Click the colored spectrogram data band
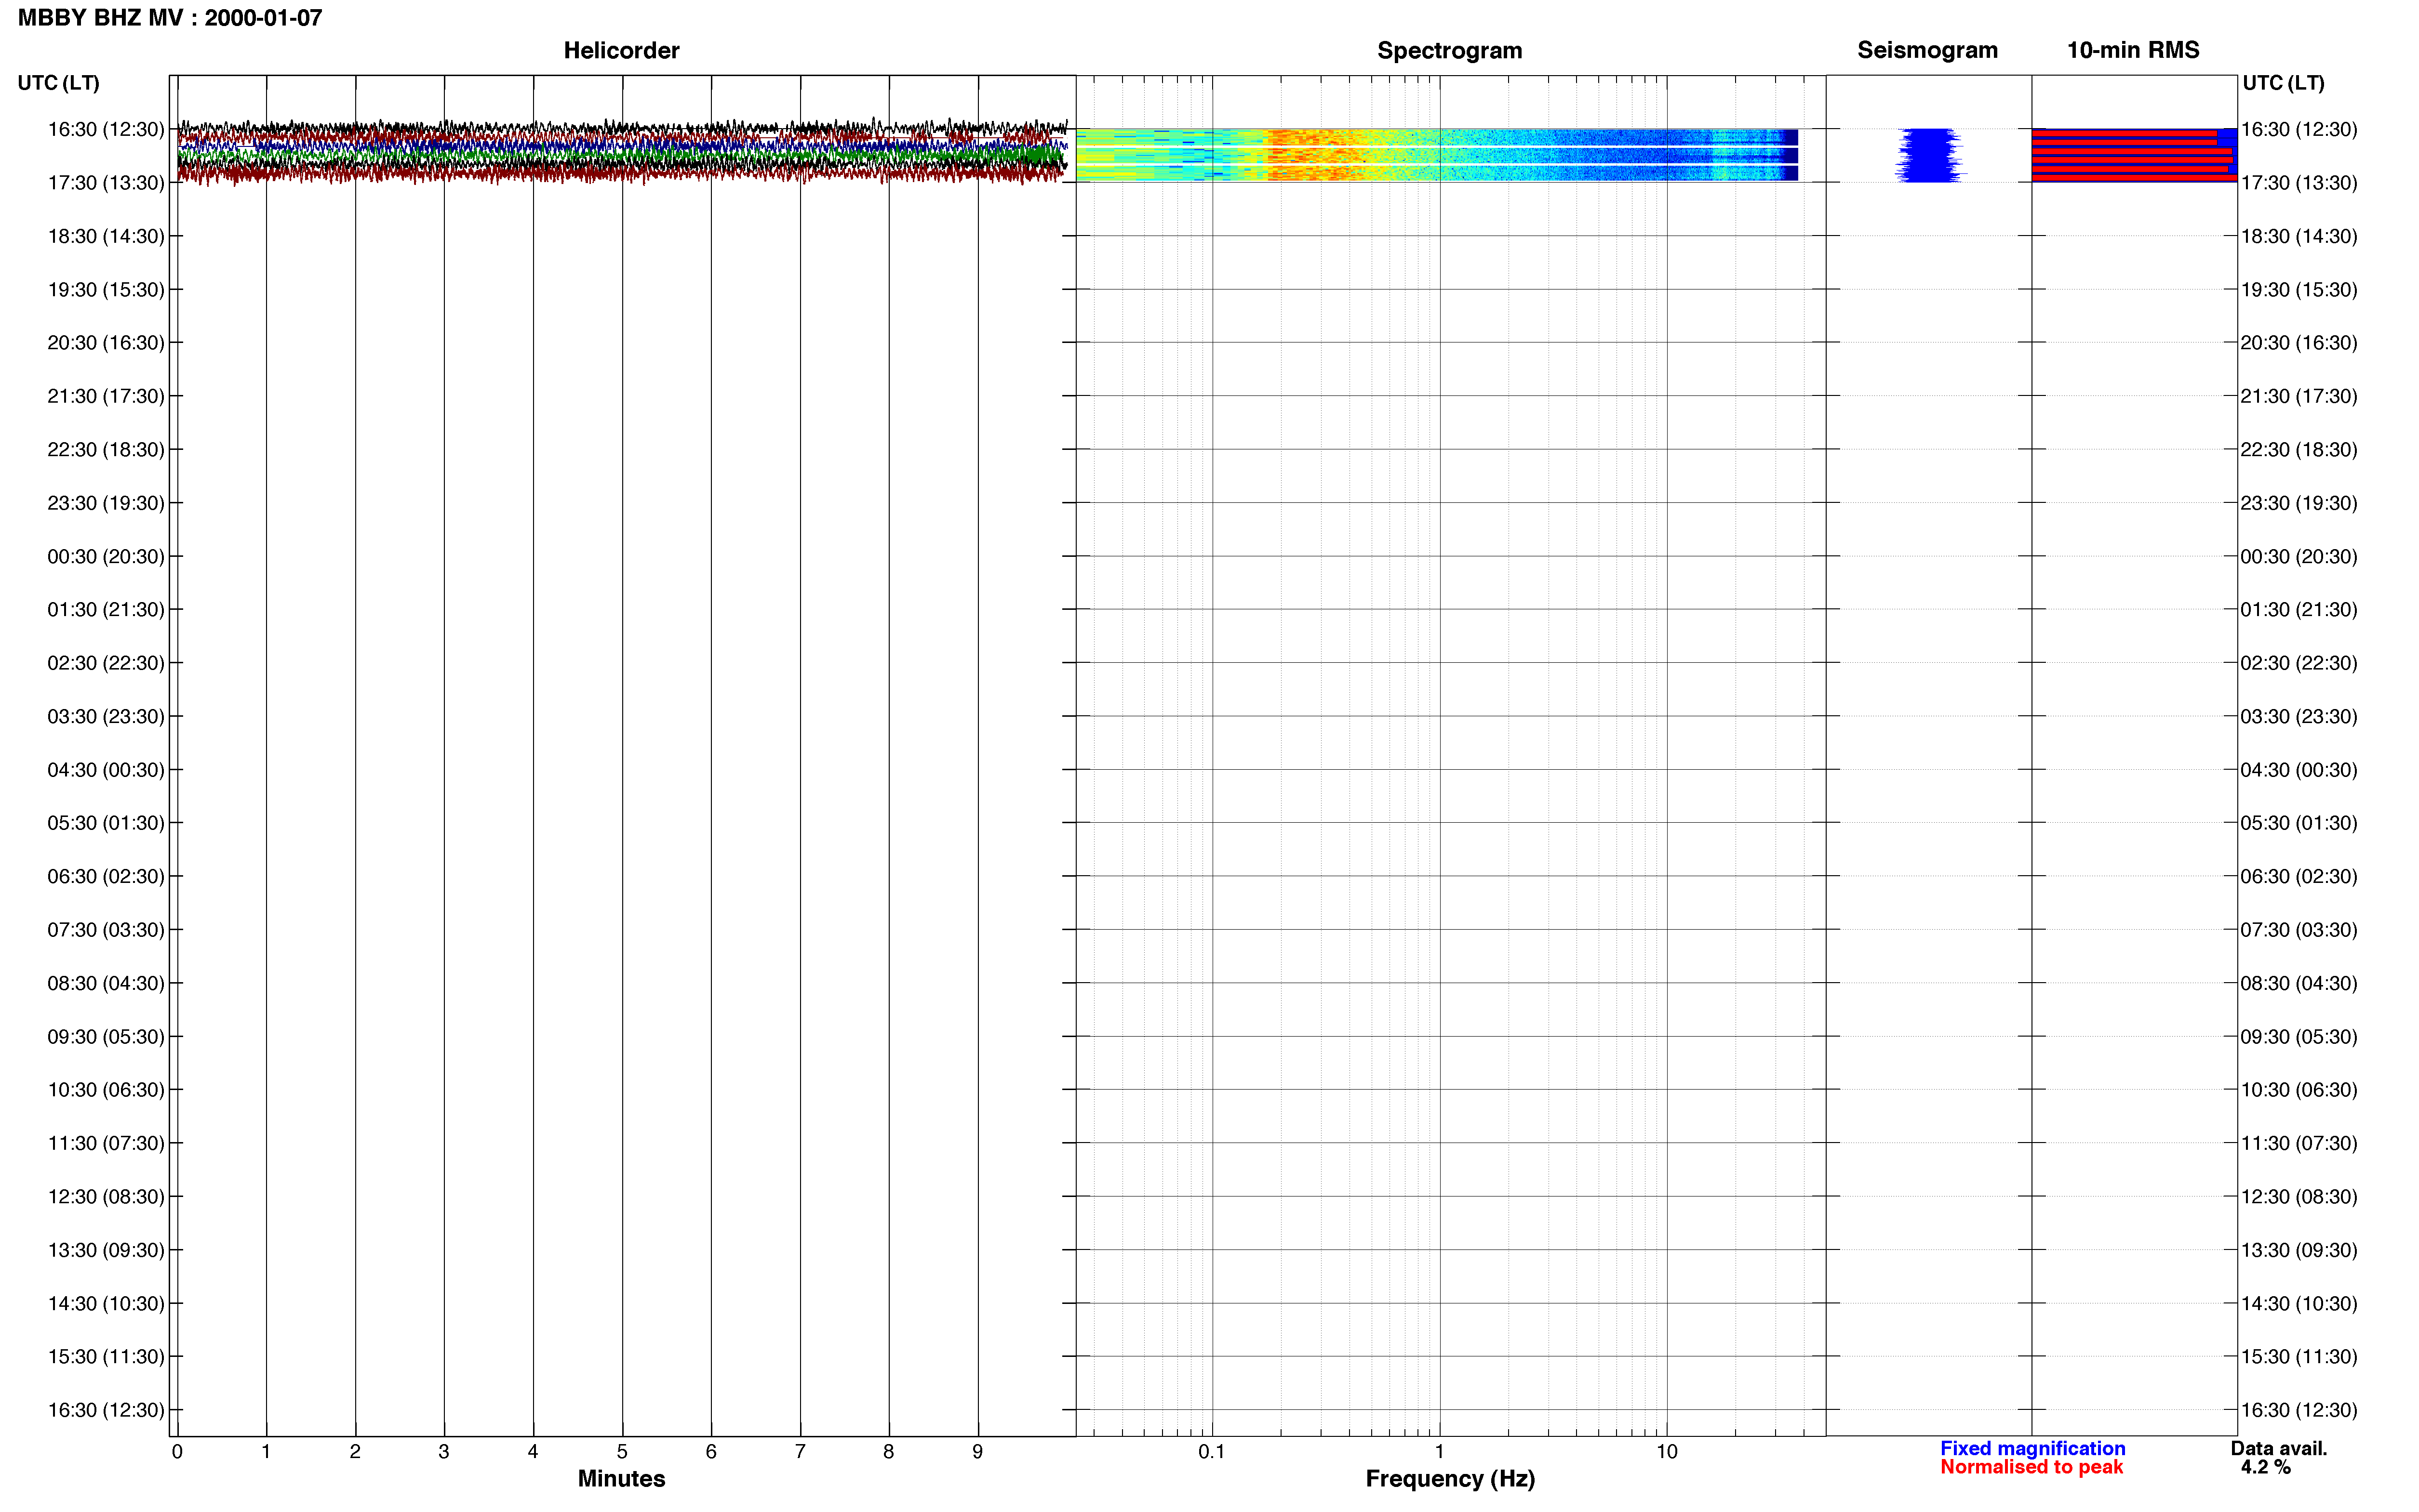Screen dimensions: 2419x1512 pyautogui.click(x=1437, y=154)
